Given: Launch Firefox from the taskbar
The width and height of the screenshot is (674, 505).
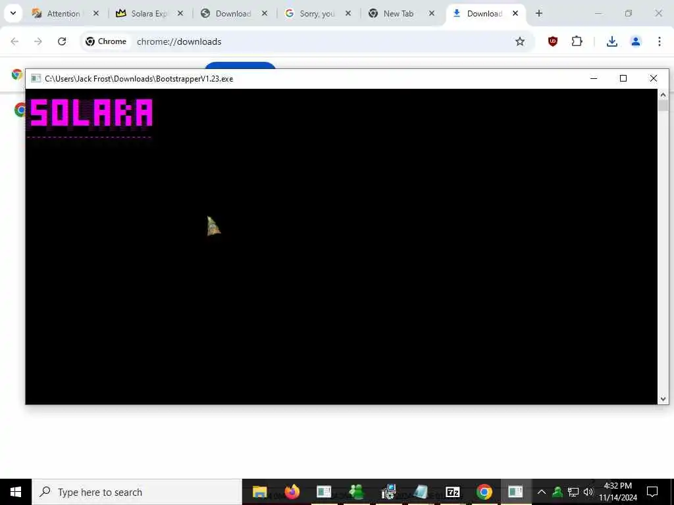Looking at the screenshot, I should [x=292, y=492].
